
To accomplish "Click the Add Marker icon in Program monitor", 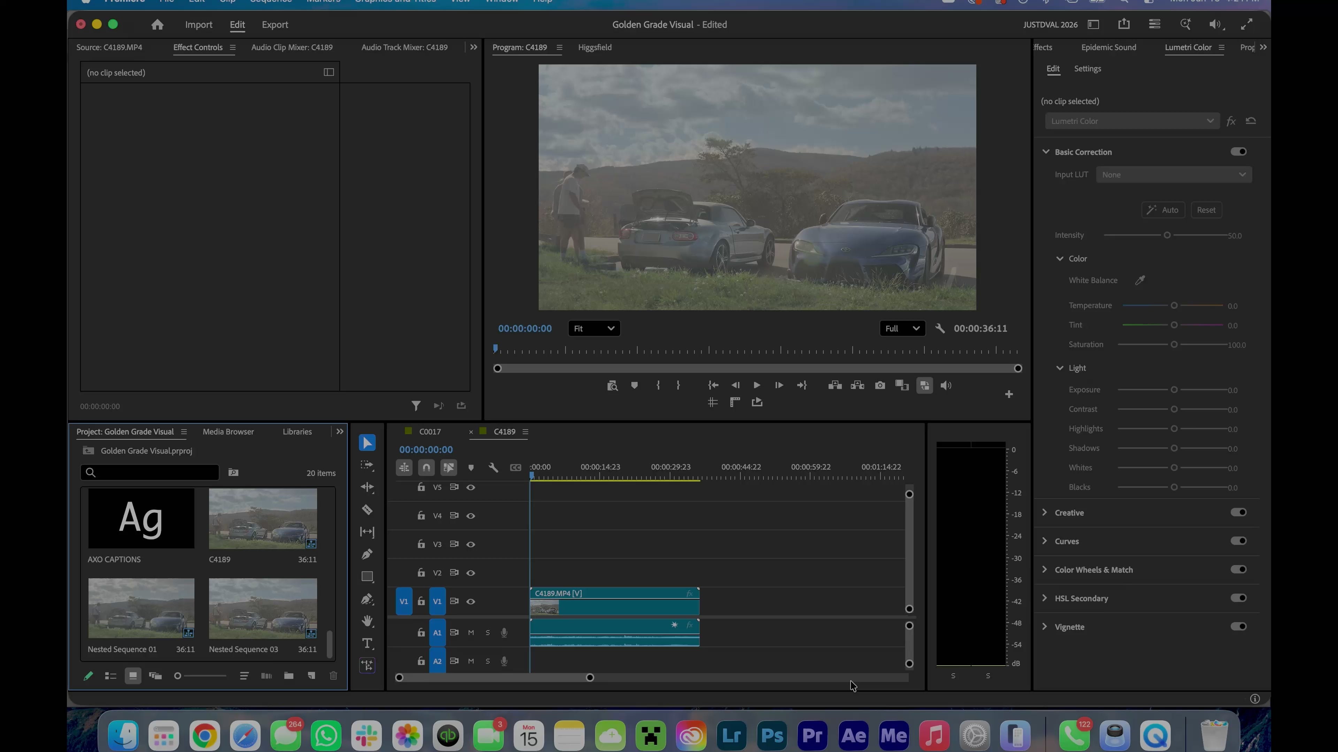I will tap(634, 385).
